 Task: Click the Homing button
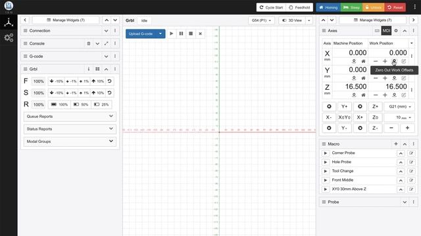(328, 7)
